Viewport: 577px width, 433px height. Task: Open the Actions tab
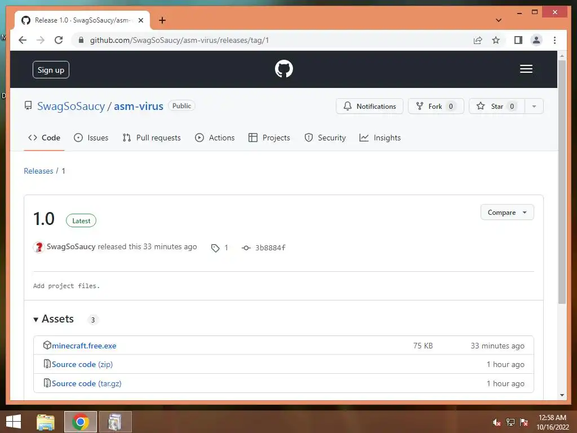pyautogui.click(x=215, y=138)
